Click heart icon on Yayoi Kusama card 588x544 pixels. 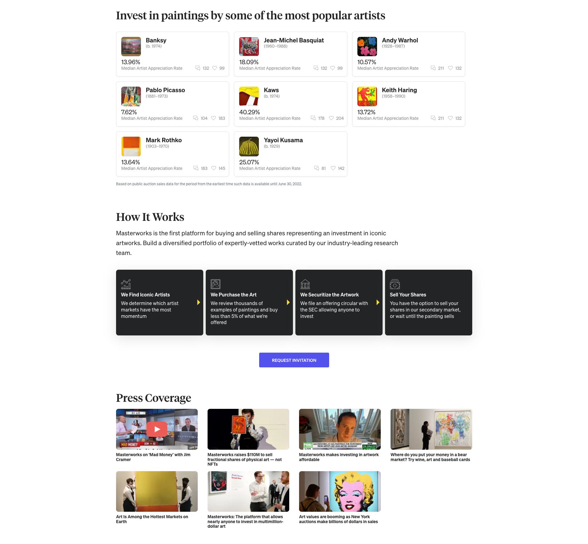(x=333, y=168)
